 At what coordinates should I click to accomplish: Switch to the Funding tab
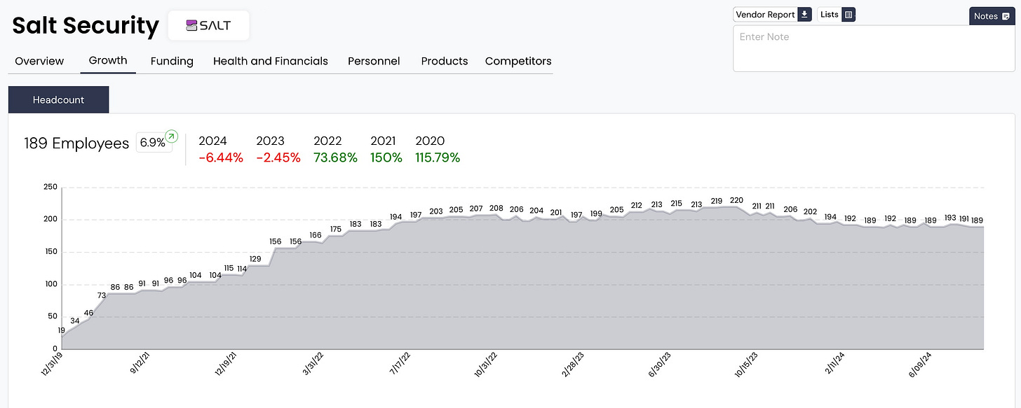pos(172,61)
